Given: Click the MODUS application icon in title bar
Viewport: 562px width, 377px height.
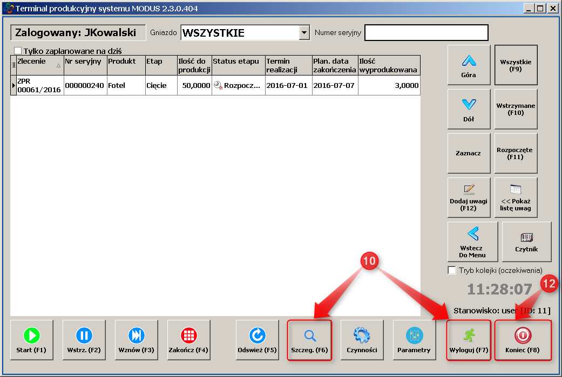Looking at the screenshot, I should [9, 8].
